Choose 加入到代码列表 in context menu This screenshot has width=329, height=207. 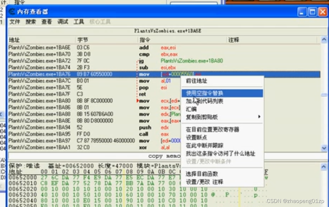[222, 101]
